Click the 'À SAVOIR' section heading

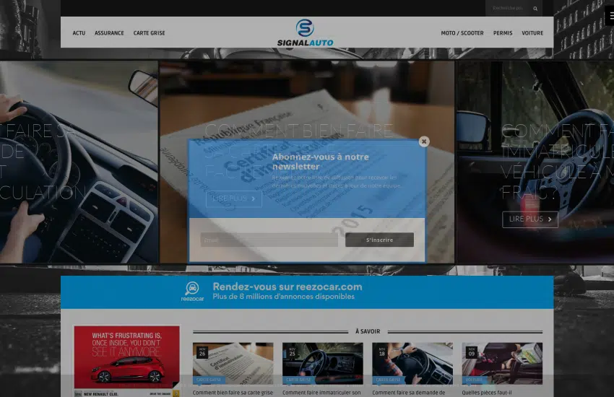[368, 331]
